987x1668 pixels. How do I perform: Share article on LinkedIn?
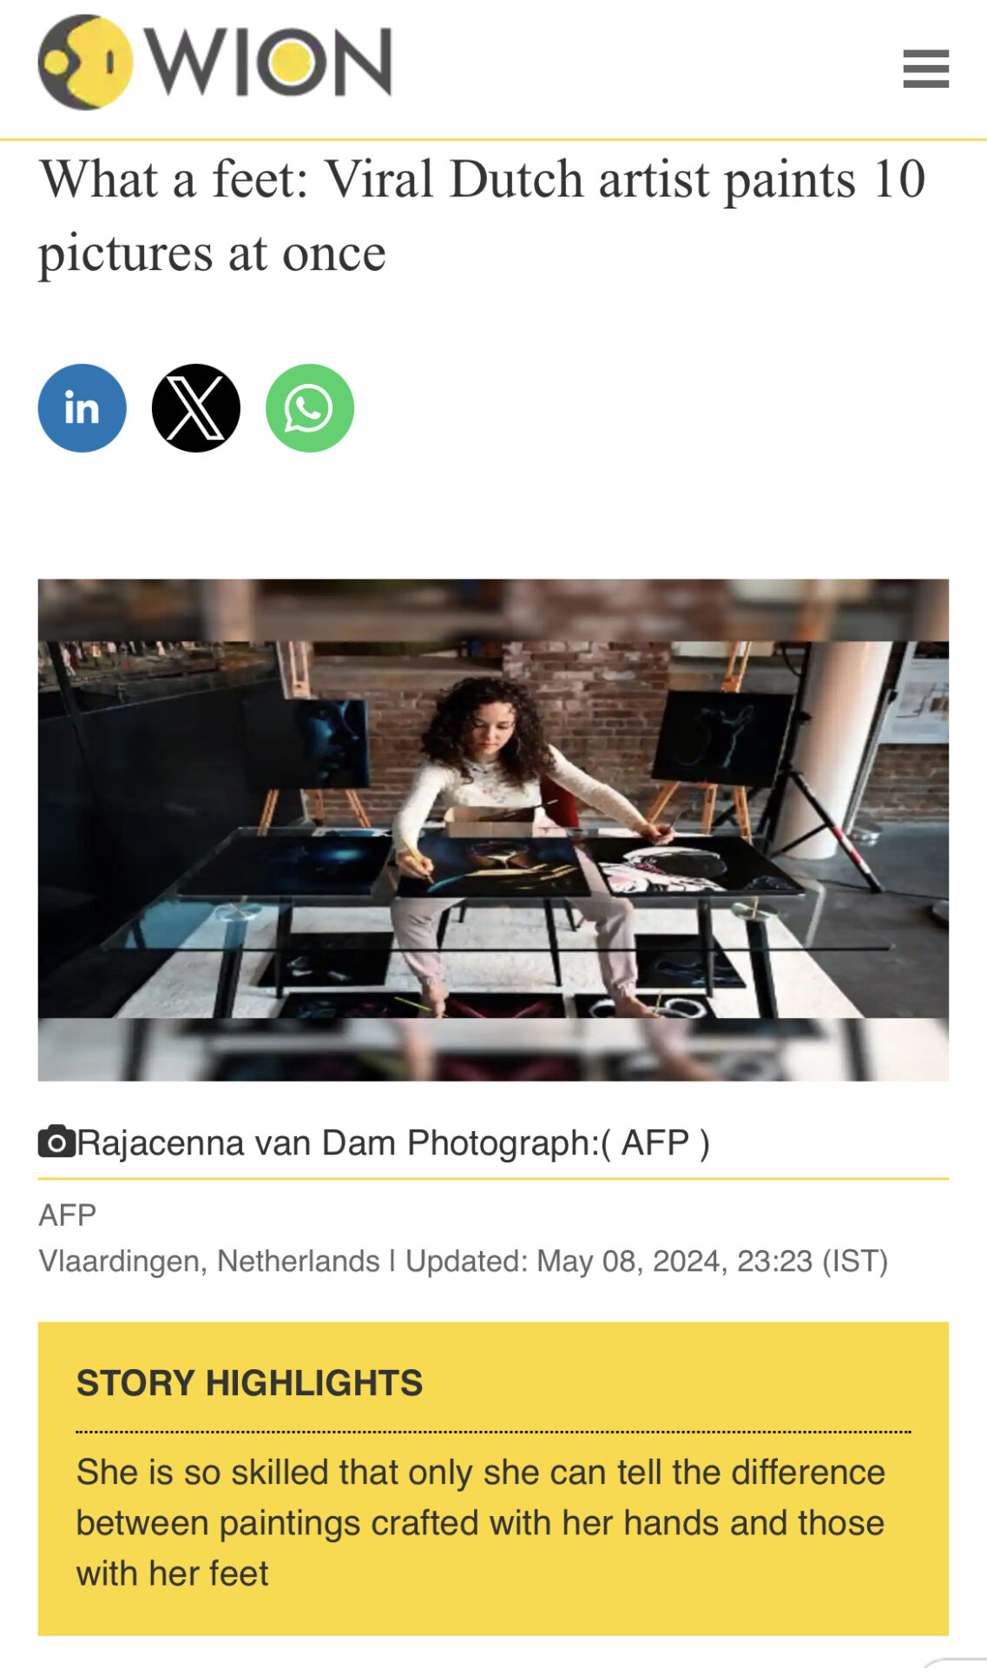click(82, 408)
